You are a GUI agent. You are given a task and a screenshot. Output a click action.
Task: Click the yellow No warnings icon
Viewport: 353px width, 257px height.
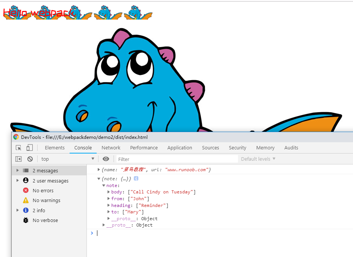pyautogui.click(x=26, y=200)
